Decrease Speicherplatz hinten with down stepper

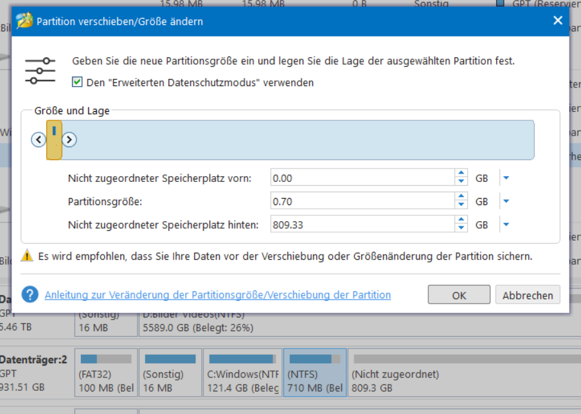(x=461, y=228)
